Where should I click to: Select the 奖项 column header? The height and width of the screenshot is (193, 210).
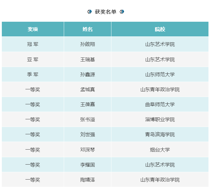[33, 29]
